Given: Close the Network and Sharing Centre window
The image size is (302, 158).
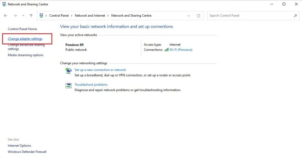Looking at the screenshot, I should click(x=296, y=4).
